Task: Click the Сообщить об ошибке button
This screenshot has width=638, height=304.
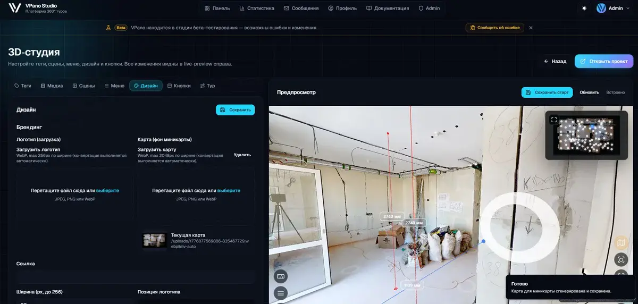Action: 495,28
